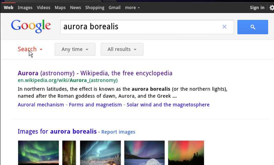Open the Forms and magnetism sublink

point(95,105)
